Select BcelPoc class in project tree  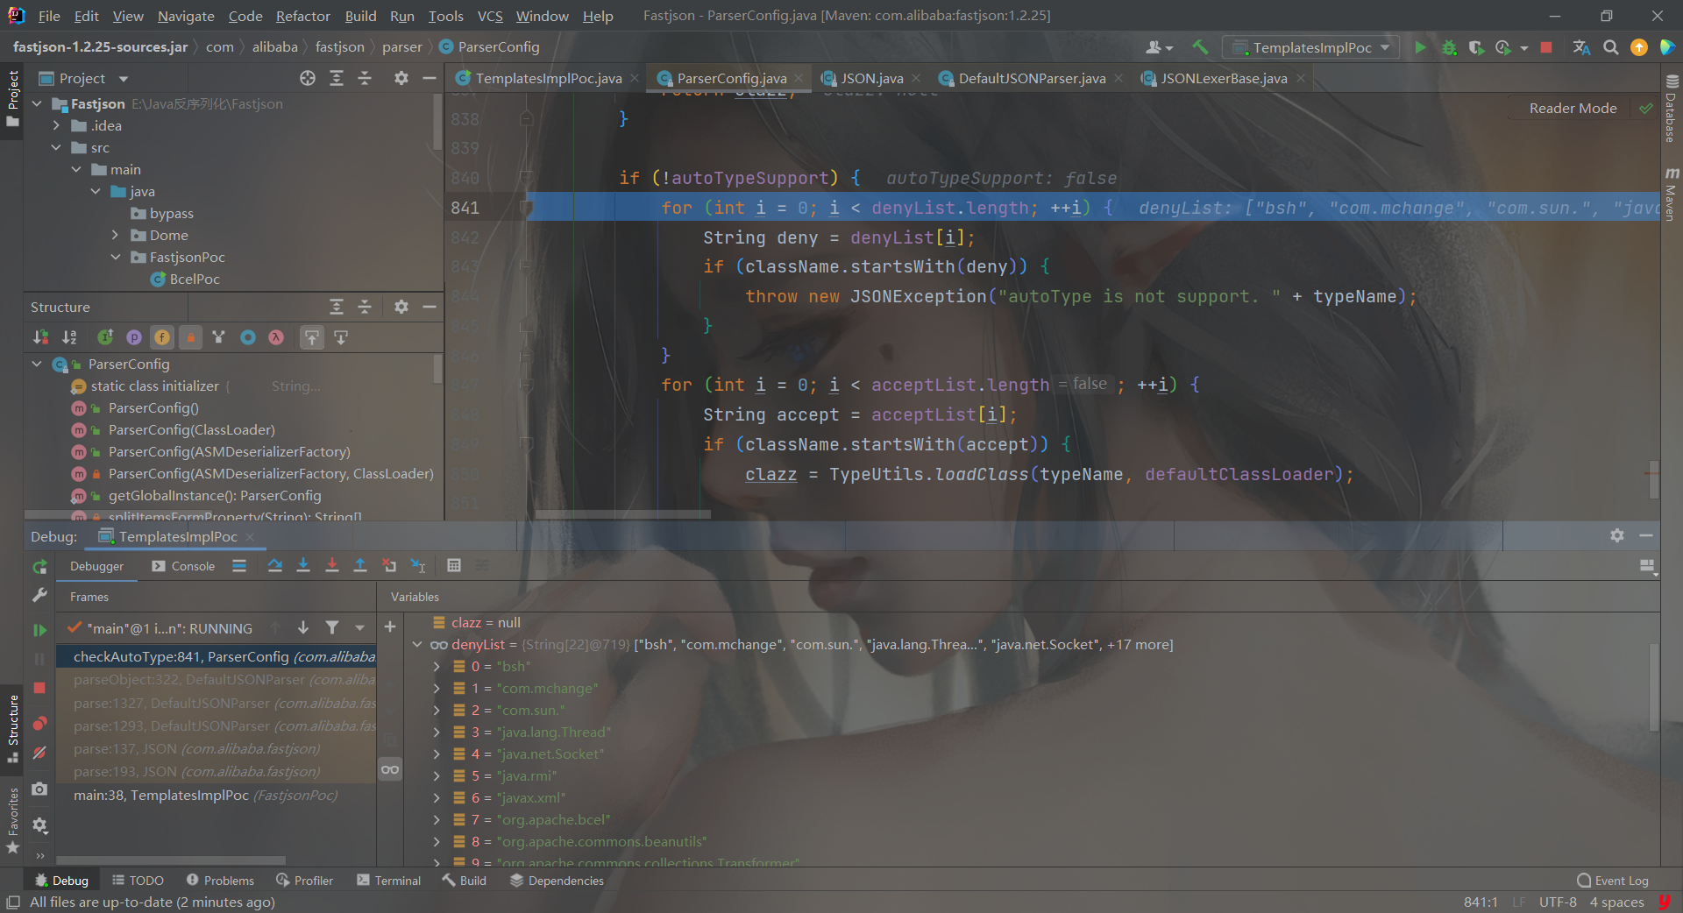tap(185, 280)
